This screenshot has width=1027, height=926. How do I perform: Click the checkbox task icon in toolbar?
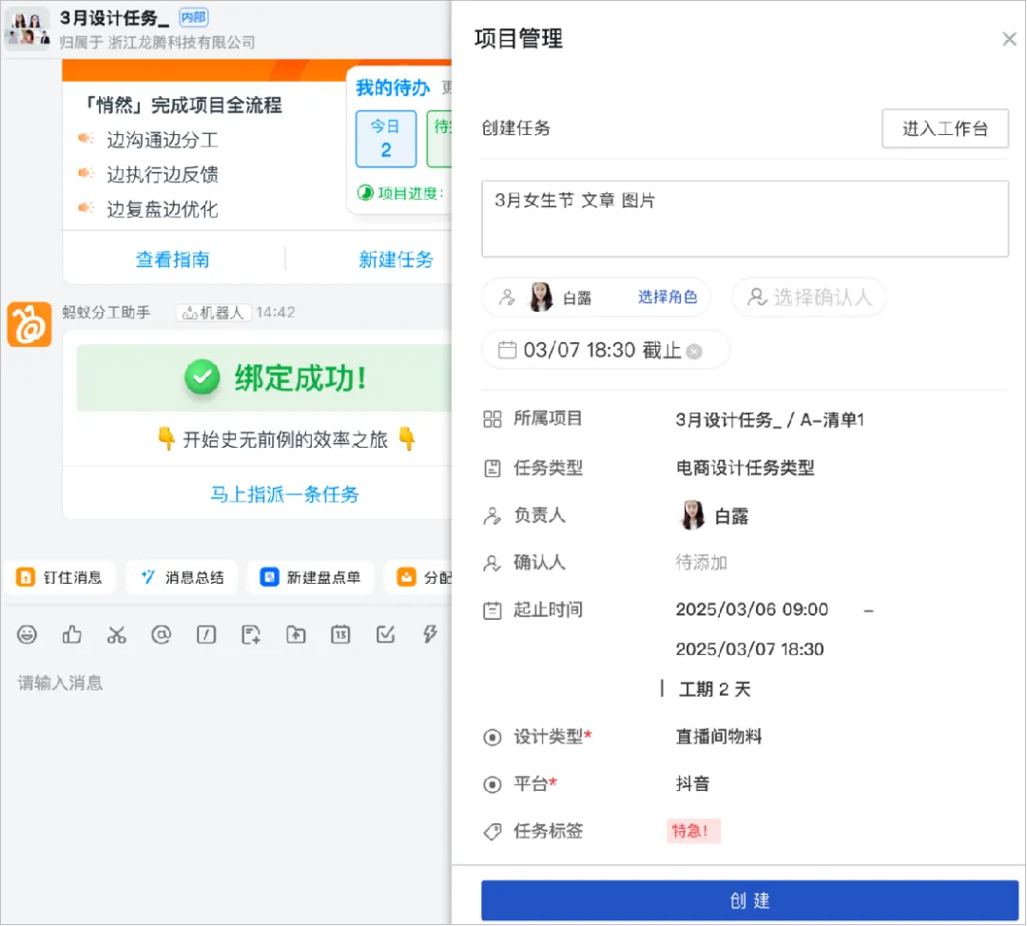(386, 634)
